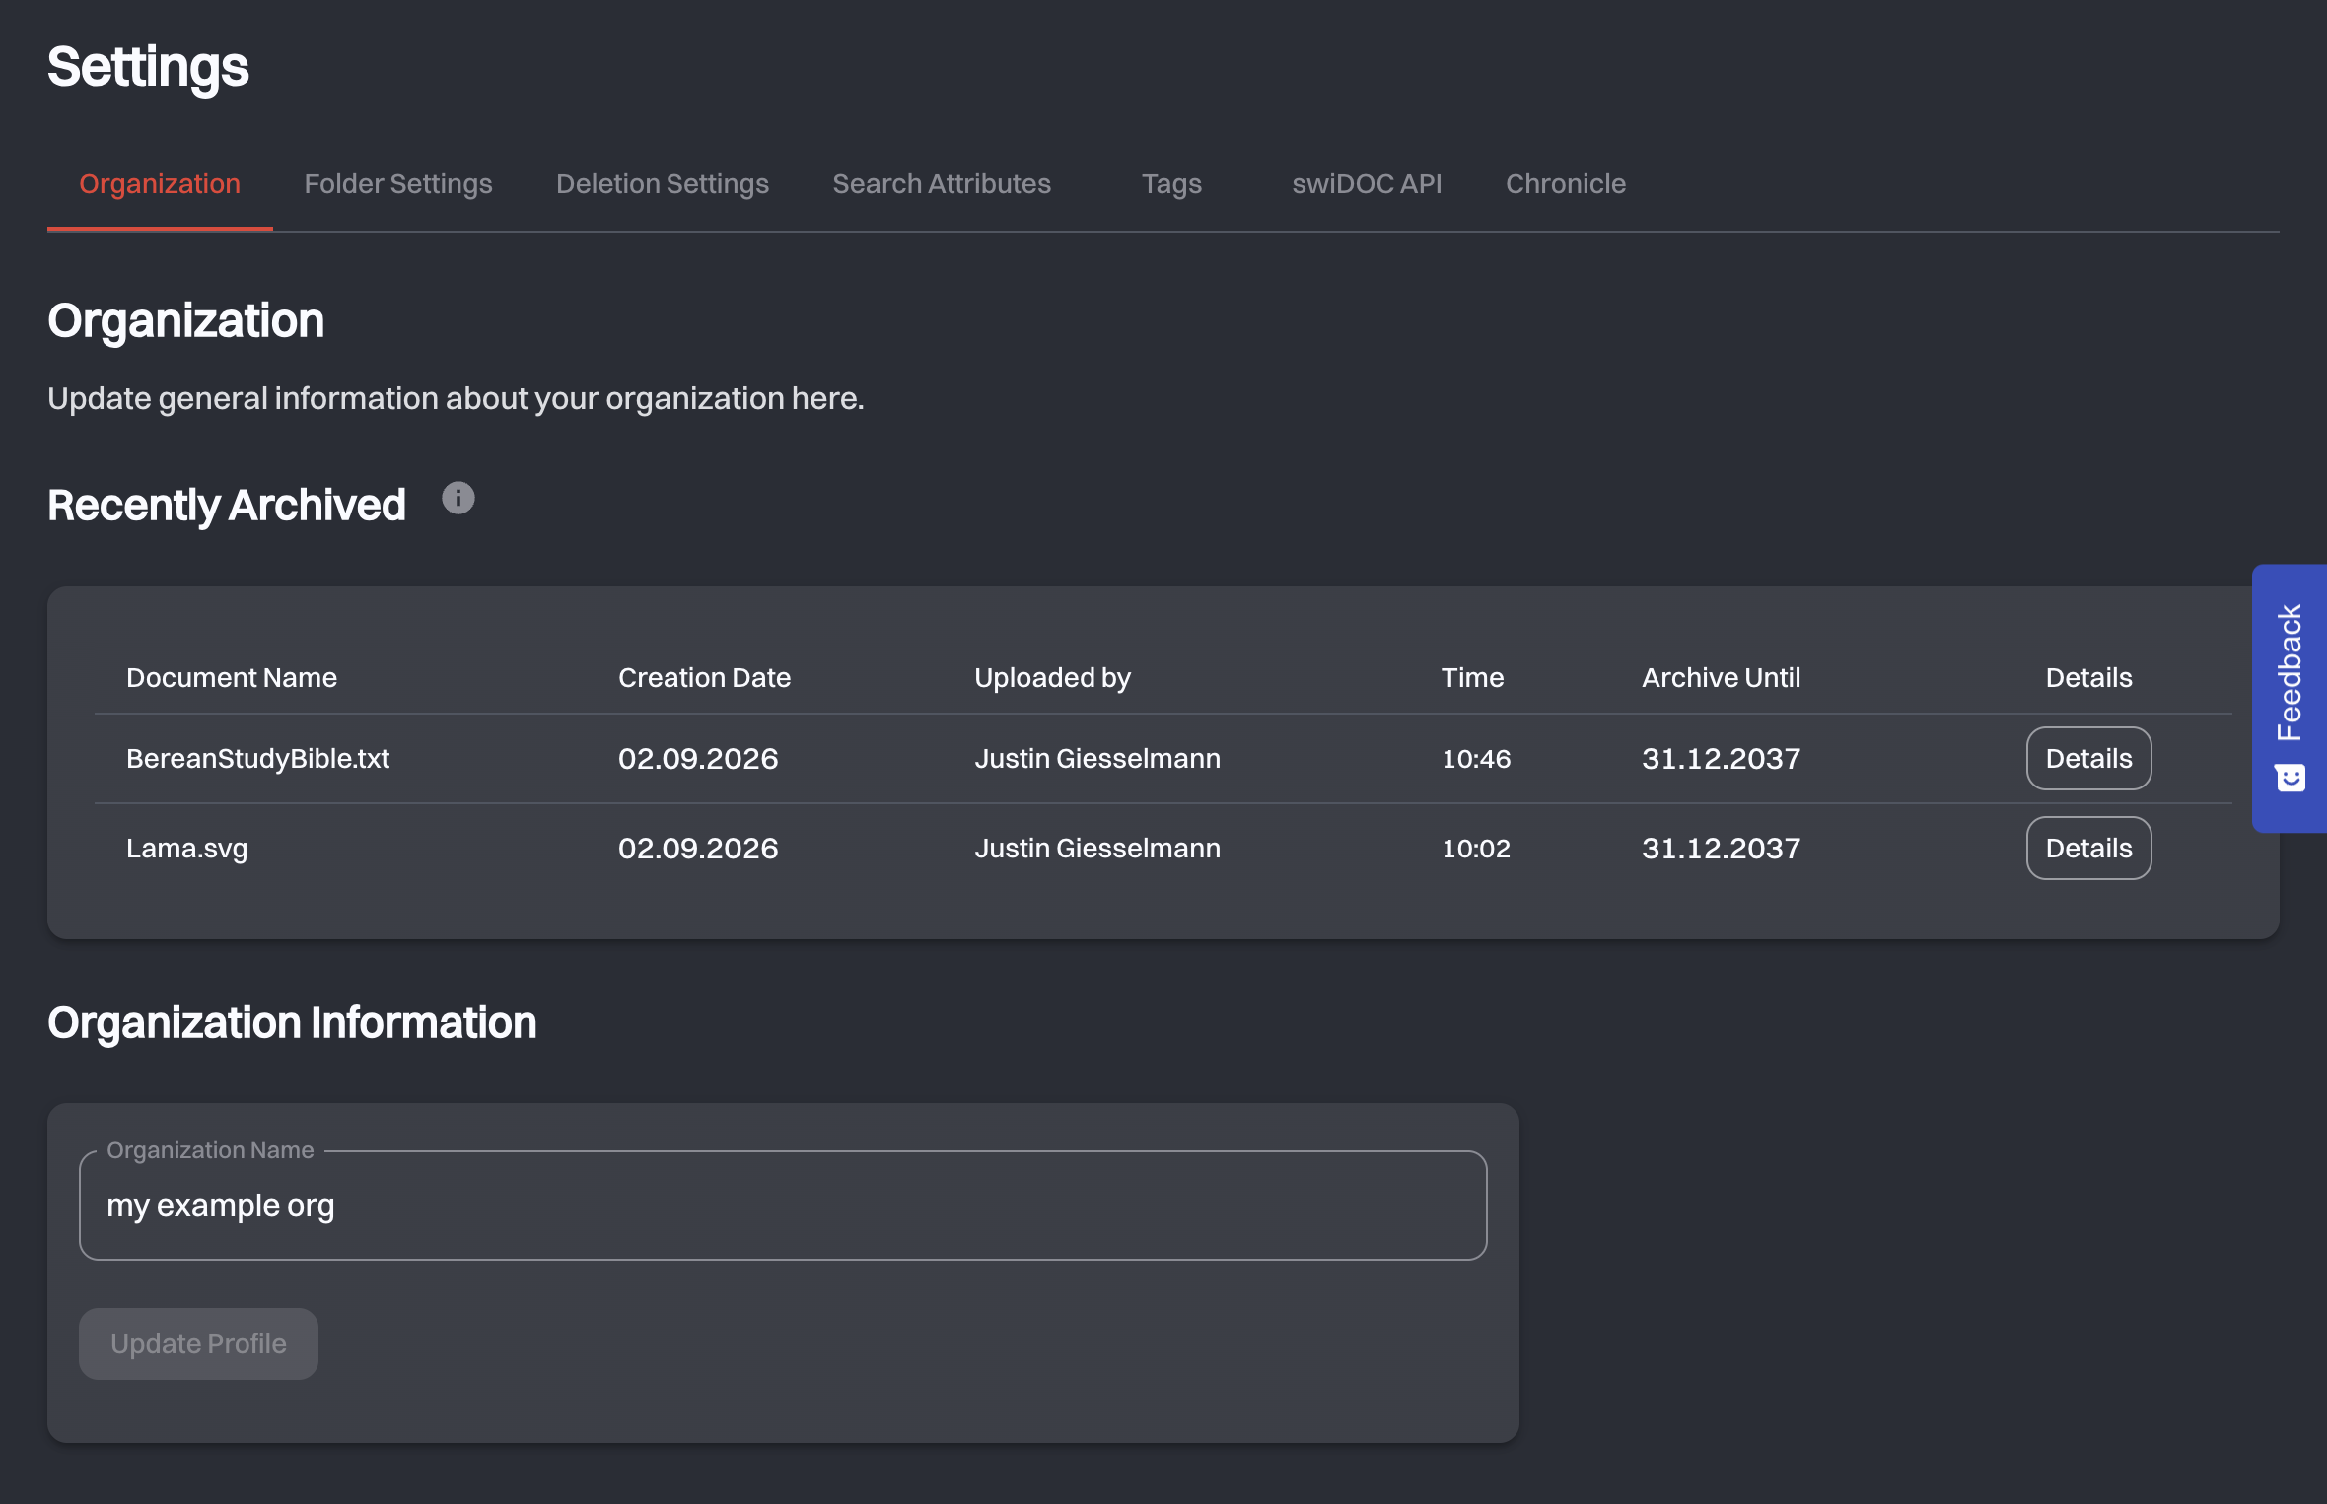Go to Search Attributes tab
This screenshot has height=1504, width=2327.
click(x=942, y=184)
